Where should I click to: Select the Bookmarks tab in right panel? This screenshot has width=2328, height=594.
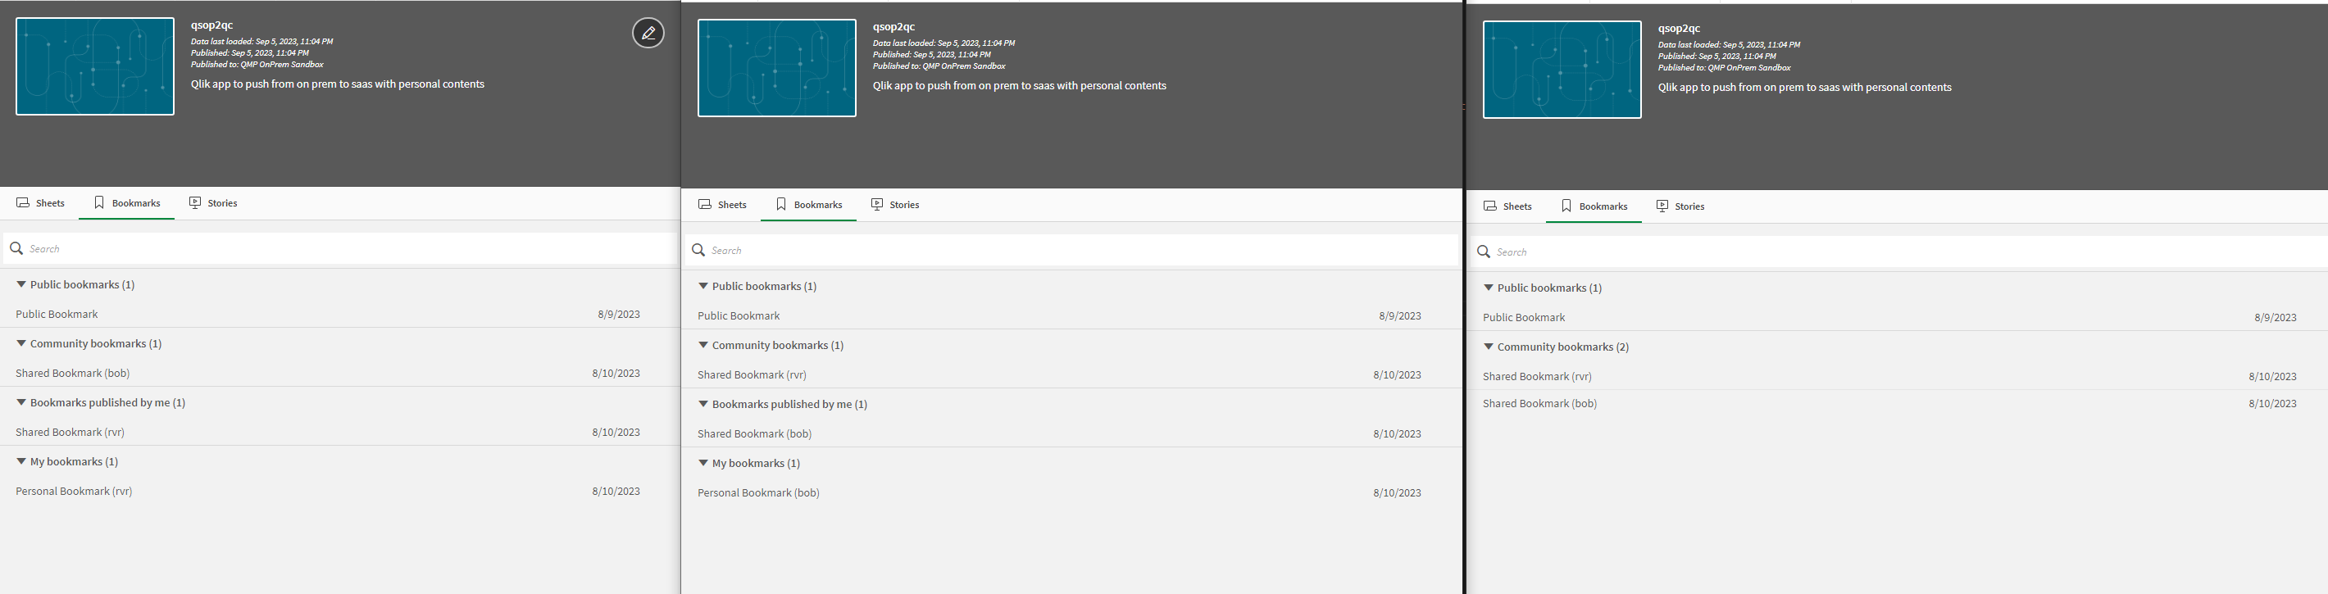1594,206
